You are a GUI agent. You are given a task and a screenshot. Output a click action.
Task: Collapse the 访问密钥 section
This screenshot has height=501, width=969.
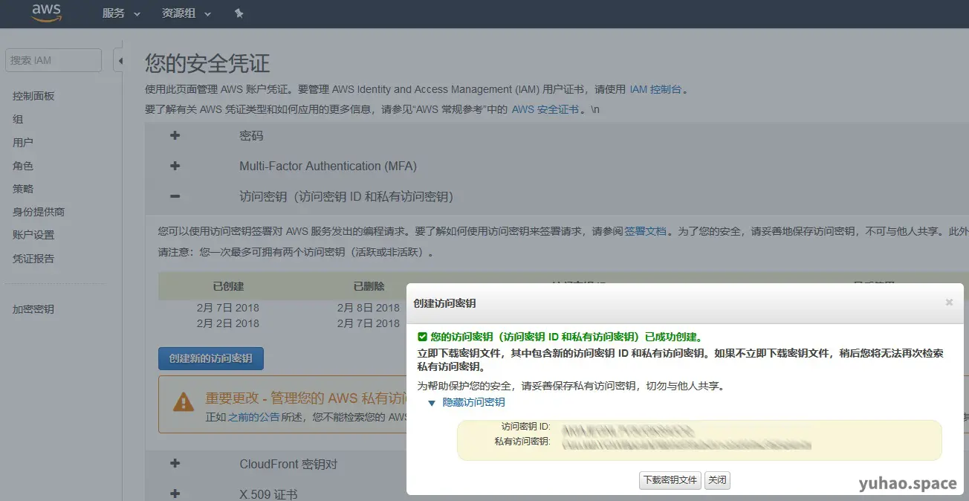tap(174, 196)
